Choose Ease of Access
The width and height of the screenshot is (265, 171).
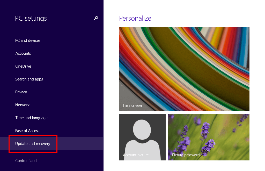coord(27,131)
